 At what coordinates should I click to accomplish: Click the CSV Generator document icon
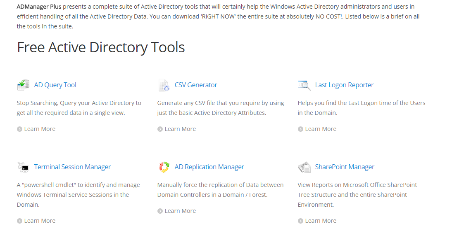164,85
